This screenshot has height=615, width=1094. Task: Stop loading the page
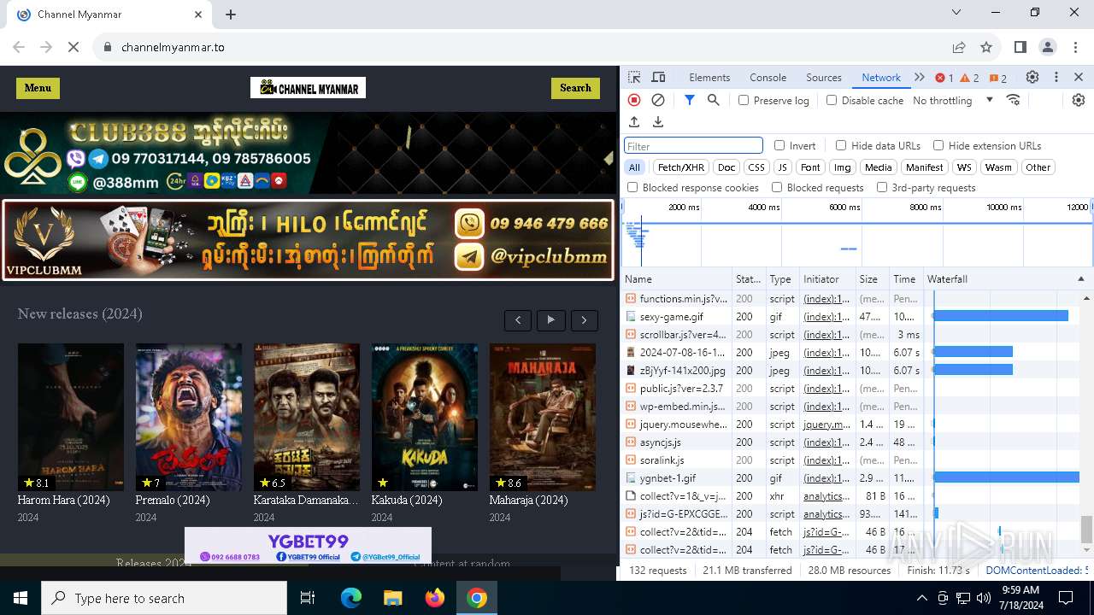tap(74, 47)
